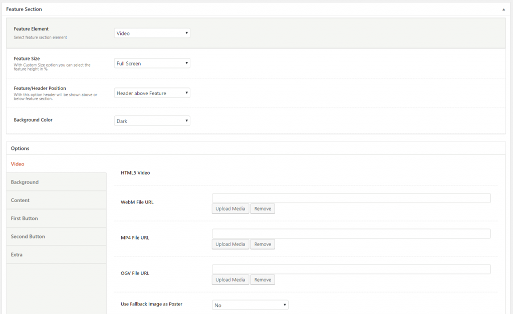513x314 pixels.
Task: Open the Content options tab
Action: tap(21, 200)
